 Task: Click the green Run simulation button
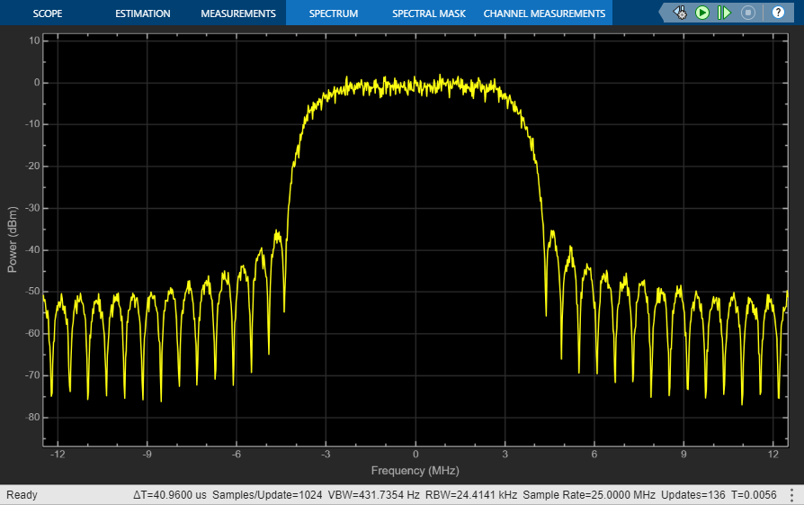click(x=702, y=13)
